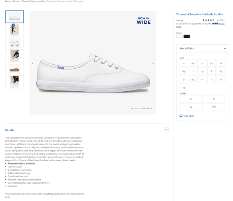The width and height of the screenshot is (233, 201).
Task: Select the M width option
Action: 214,99
